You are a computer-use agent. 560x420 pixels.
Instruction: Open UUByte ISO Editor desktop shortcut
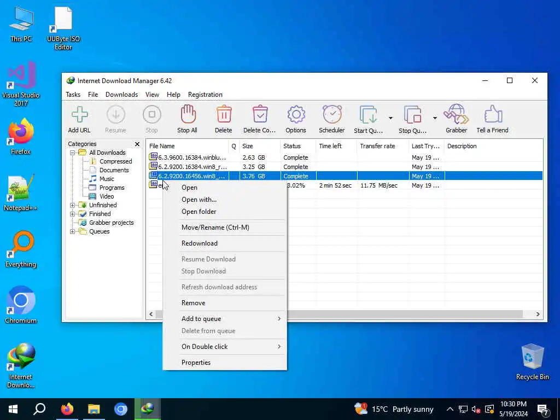point(63,28)
